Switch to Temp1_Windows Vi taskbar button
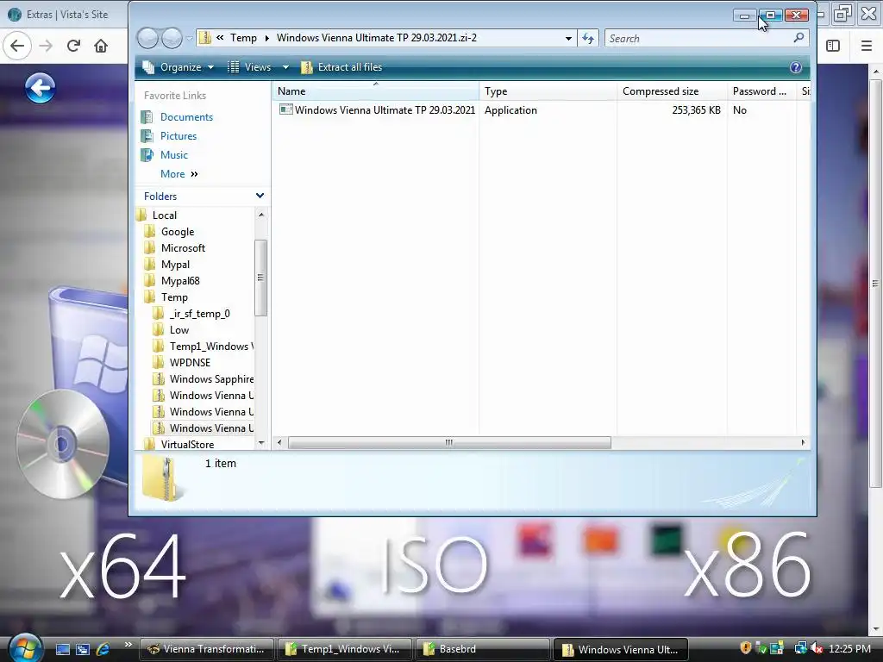Viewport: 883px width, 662px height. (x=343, y=649)
